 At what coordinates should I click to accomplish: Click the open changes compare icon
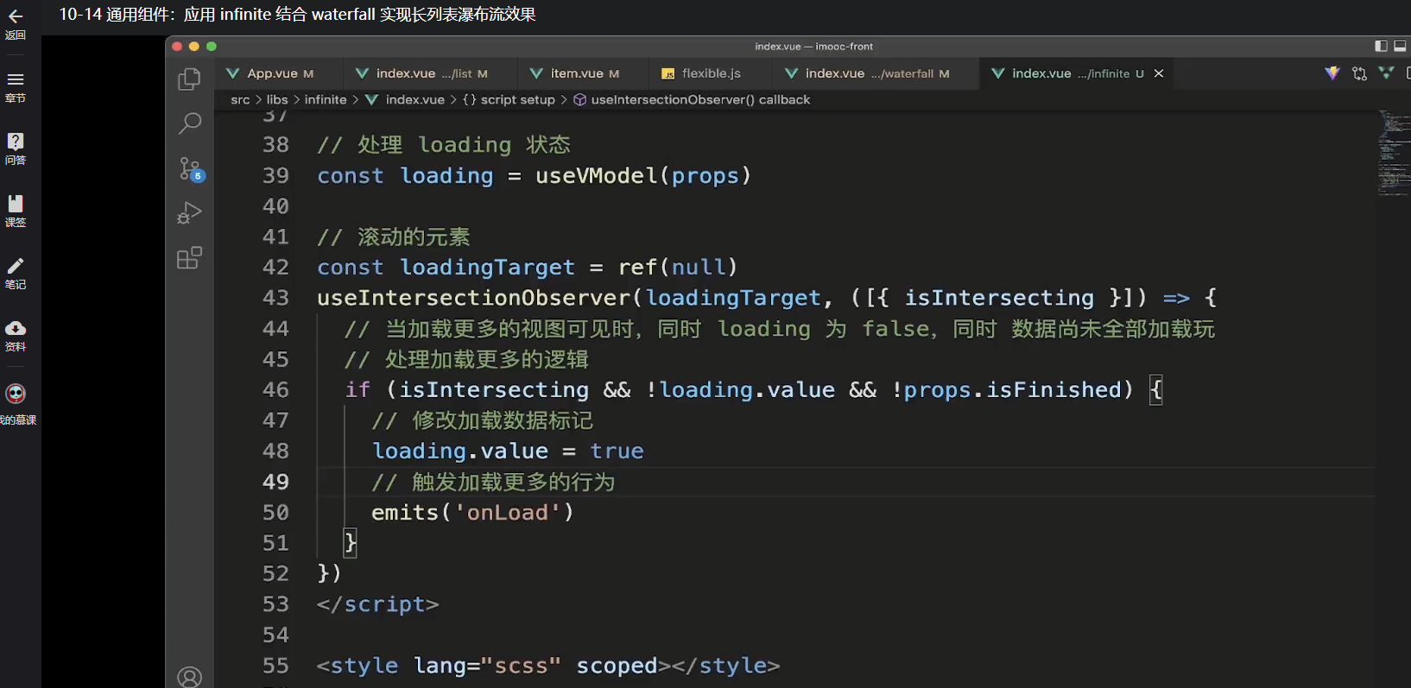[x=1359, y=73]
